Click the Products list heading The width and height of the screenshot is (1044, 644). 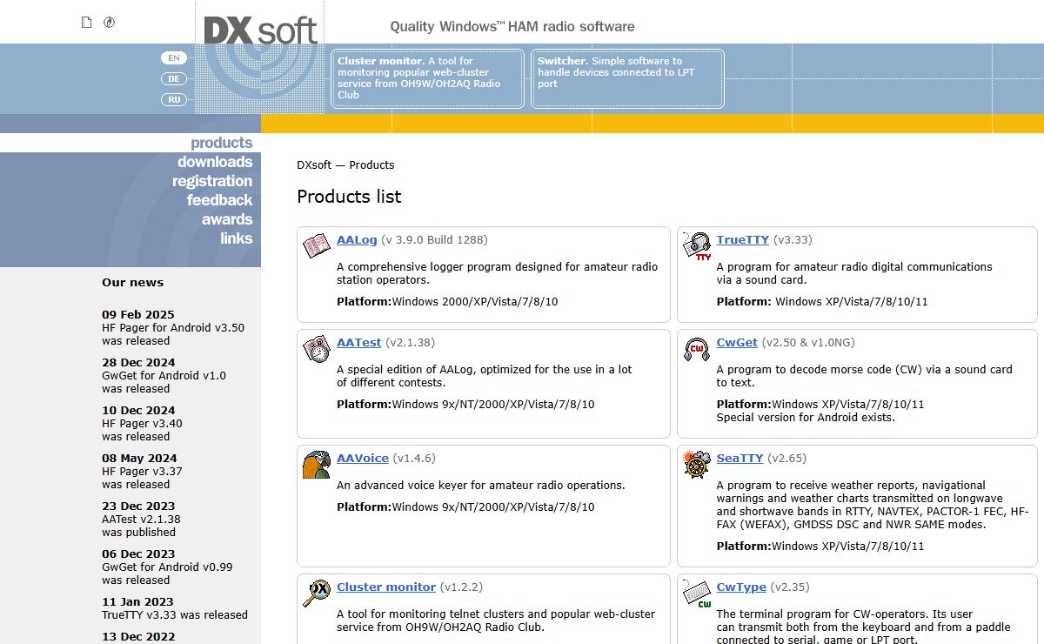[x=349, y=197]
